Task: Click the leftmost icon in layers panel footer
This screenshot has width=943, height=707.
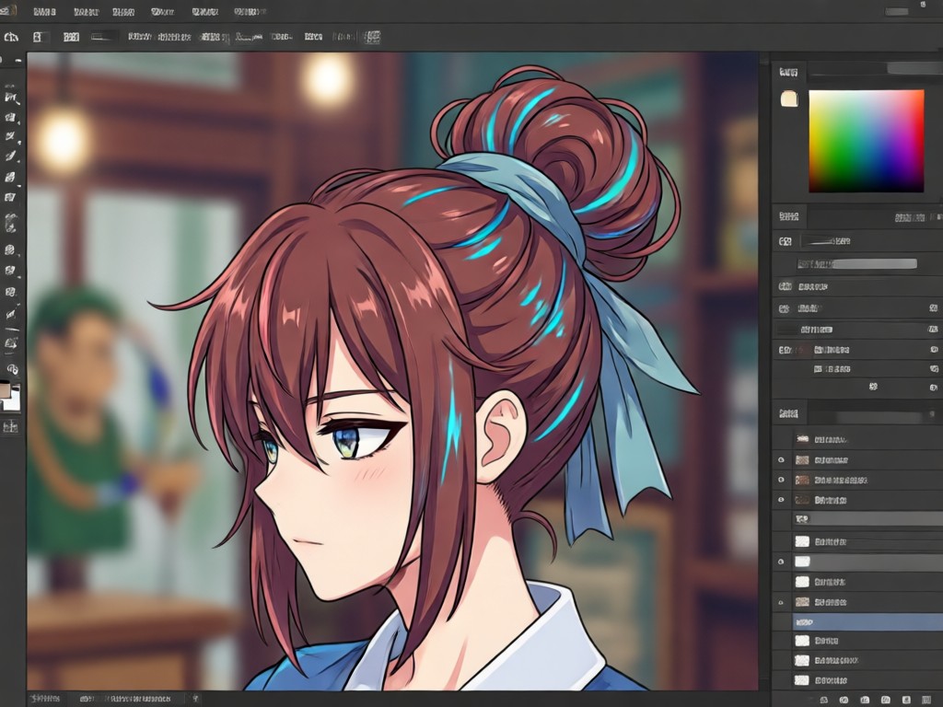Action: (824, 700)
